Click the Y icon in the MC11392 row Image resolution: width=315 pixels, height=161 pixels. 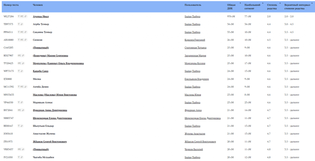19,86
